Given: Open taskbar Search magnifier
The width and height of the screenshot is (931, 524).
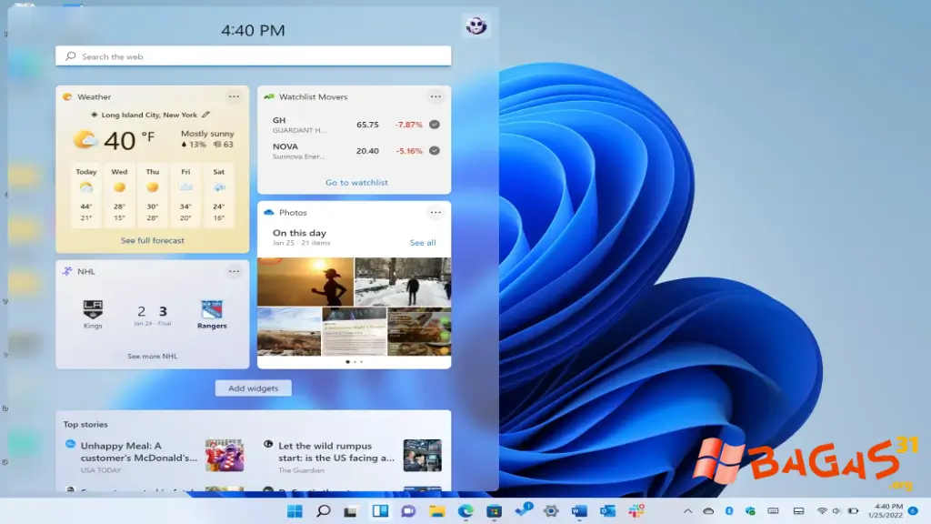Looking at the screenshot, I should (x=323, y=511).
